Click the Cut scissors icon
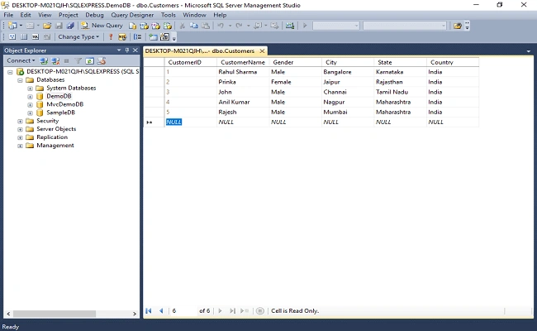 pos(183,26)
